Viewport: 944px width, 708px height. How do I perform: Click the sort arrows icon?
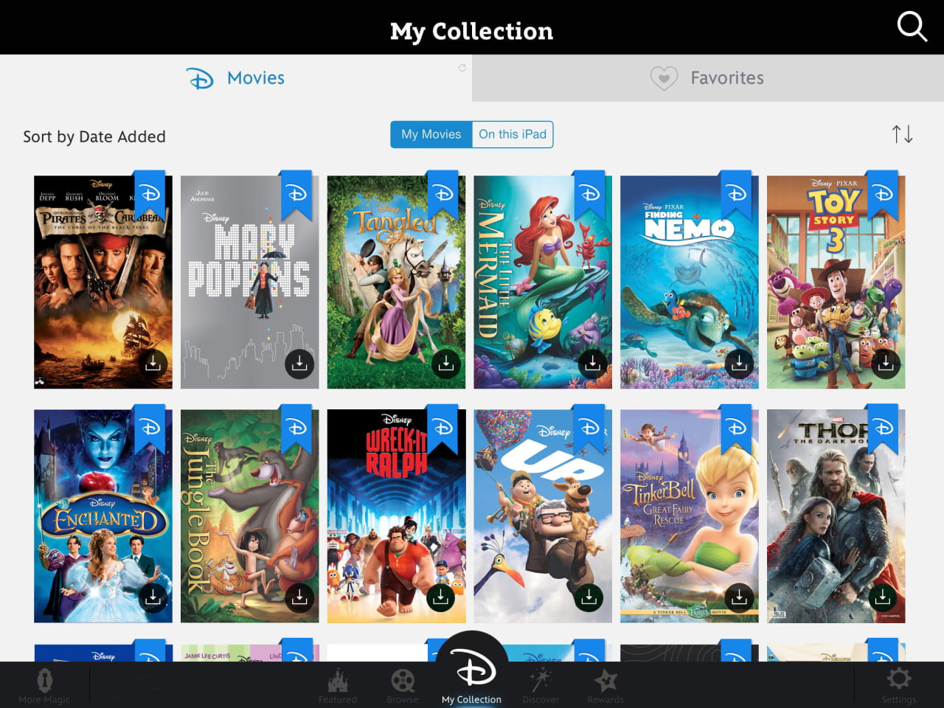[x=902, y=134]
